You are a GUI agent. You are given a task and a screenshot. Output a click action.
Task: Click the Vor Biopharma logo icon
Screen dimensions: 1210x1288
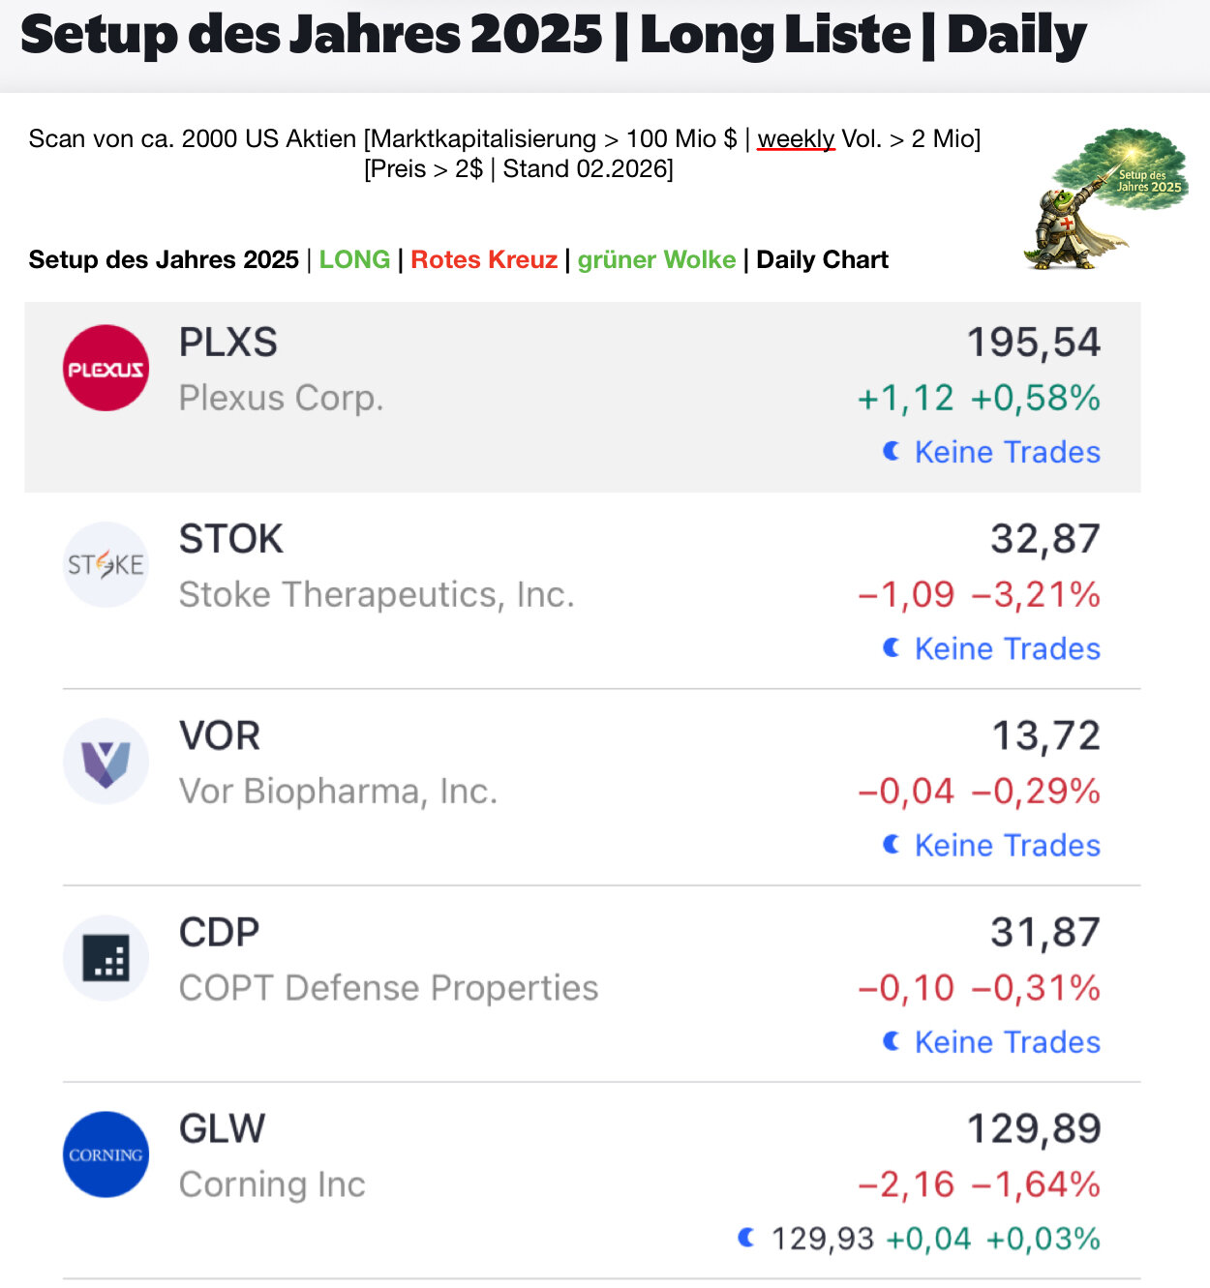tap(106, 761)
